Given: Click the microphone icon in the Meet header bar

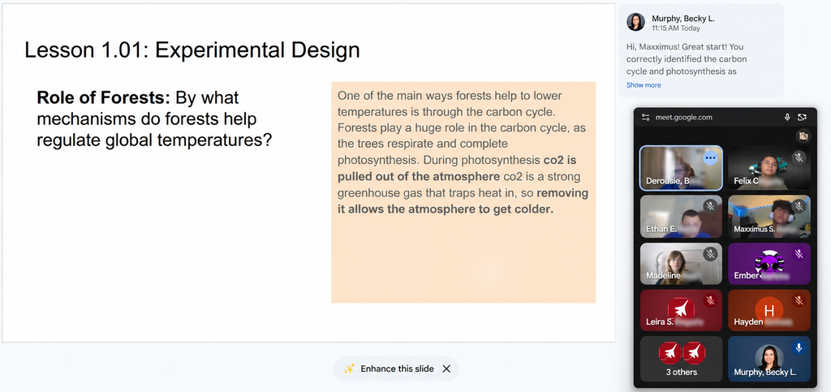Looking at the screenshot, I should [787, 117].
